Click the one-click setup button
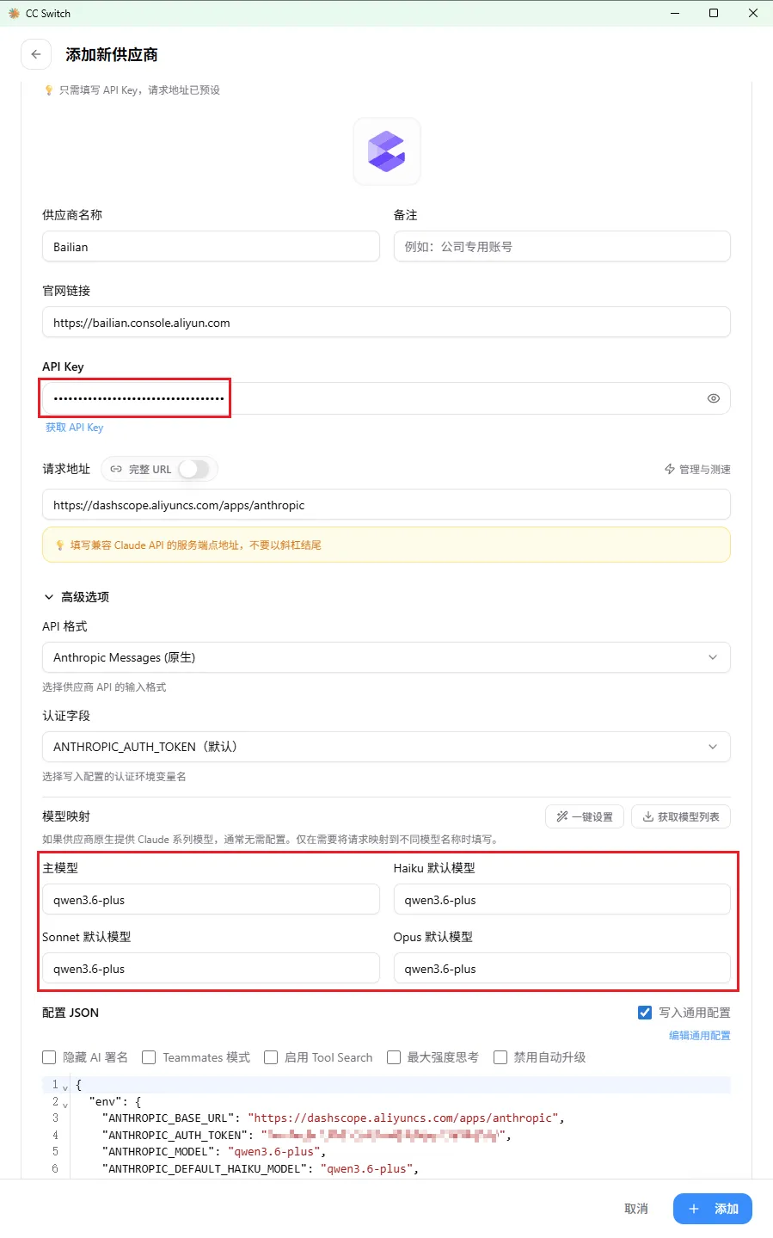The width and height of the screenshot is (773, 1238). point(585,816)
